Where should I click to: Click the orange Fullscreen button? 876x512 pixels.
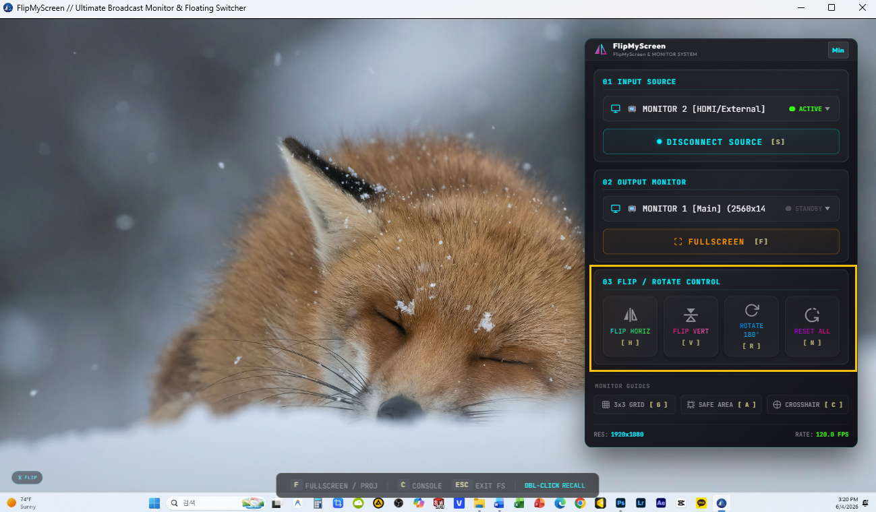pos(721,242)
